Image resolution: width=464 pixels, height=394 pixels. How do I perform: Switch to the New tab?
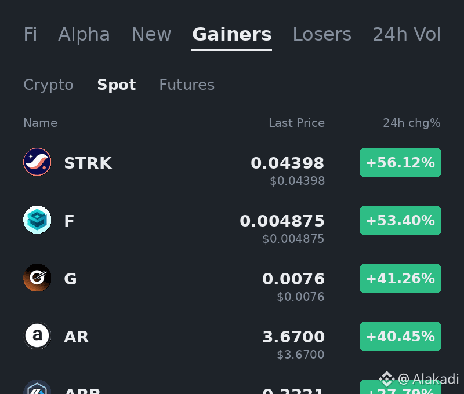[x=151, y=34]
